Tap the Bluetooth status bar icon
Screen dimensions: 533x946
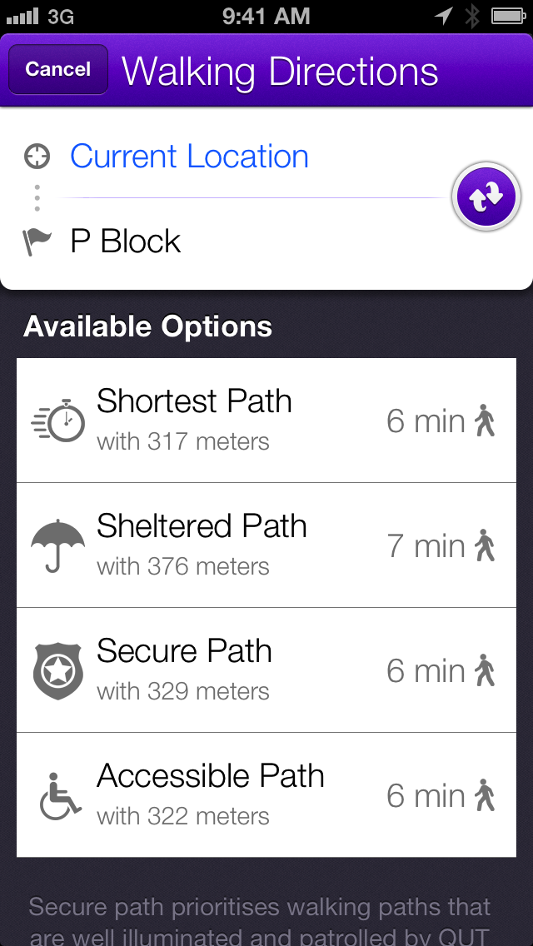point(472,17)
